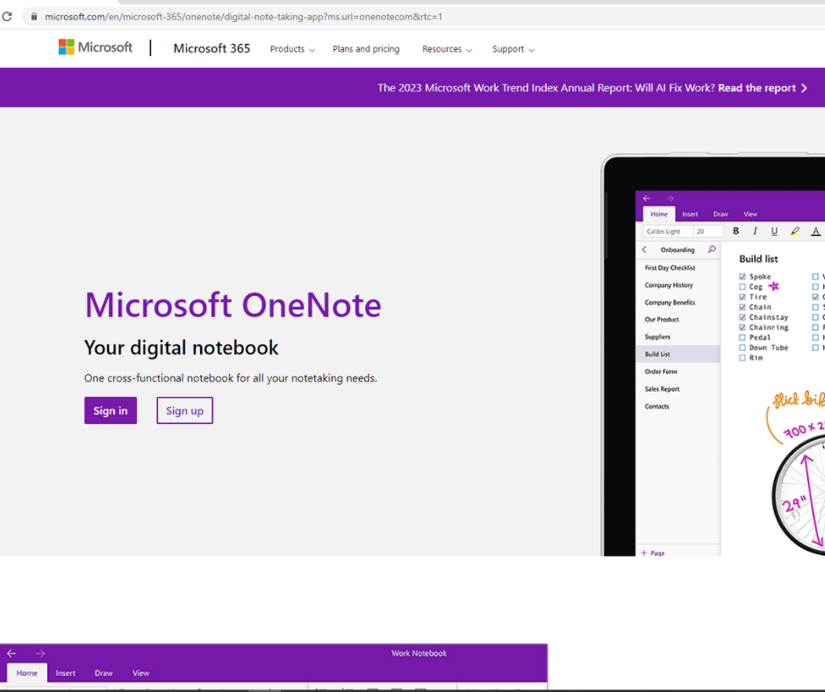Check the Down Tube checkbox
The width and height of the screenshot is (825, 692).
(x=742, y=348)
